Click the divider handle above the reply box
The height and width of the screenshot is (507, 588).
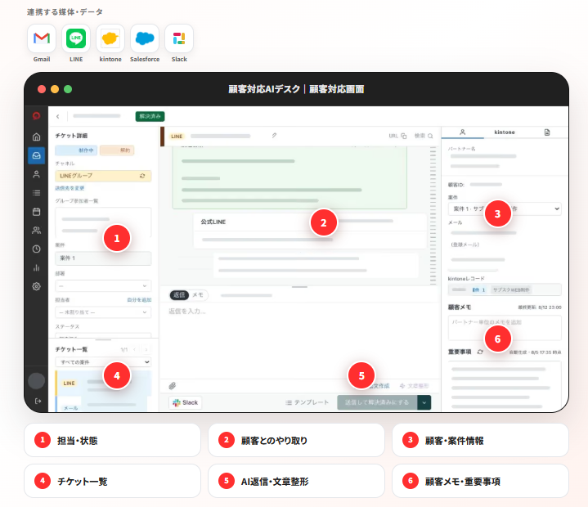coord(299,287)
